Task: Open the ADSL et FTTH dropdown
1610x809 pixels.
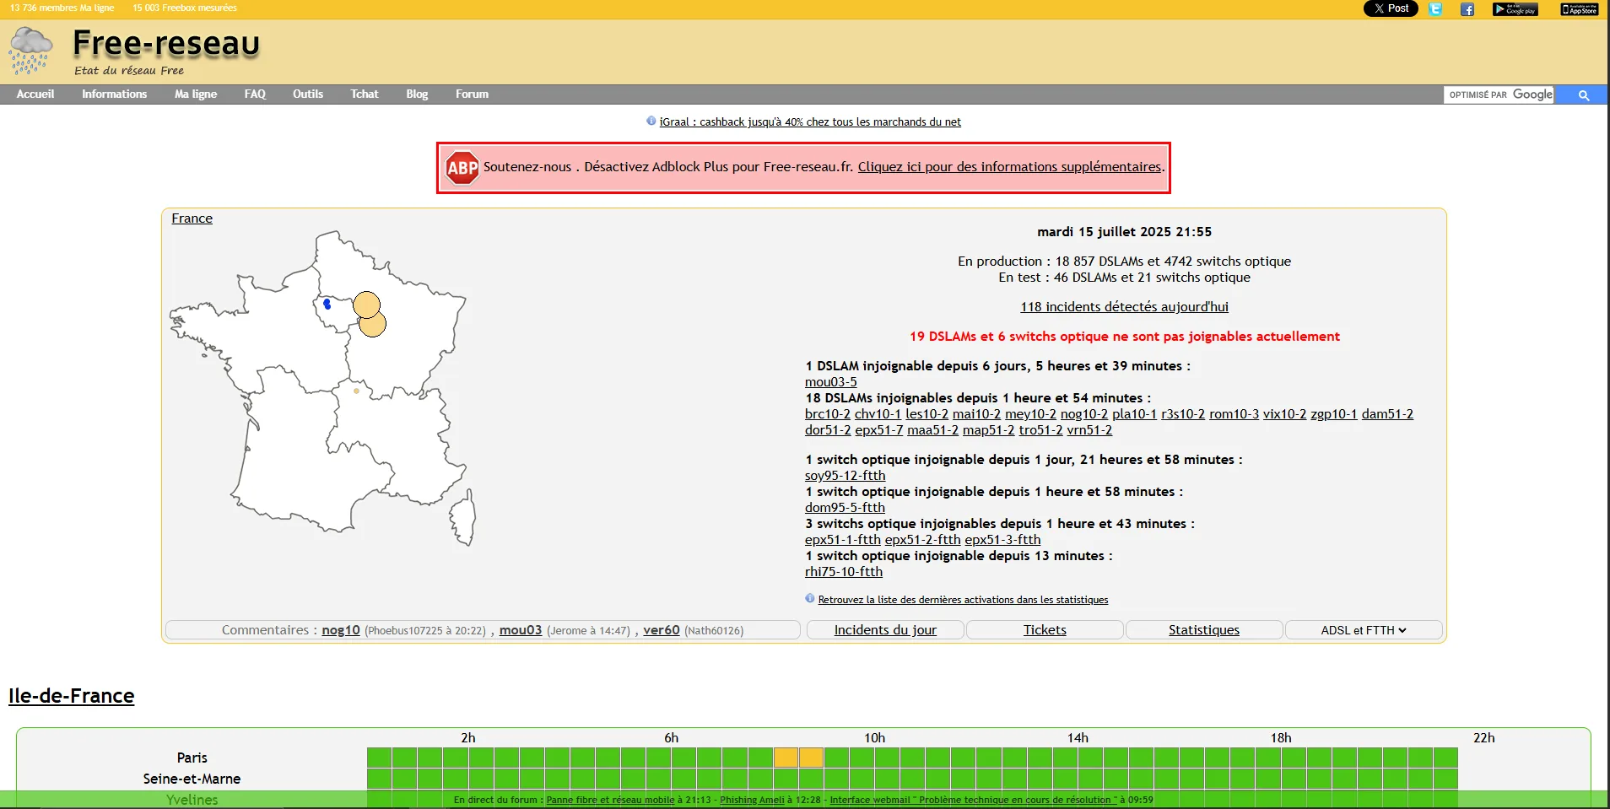Action: 1364,630
